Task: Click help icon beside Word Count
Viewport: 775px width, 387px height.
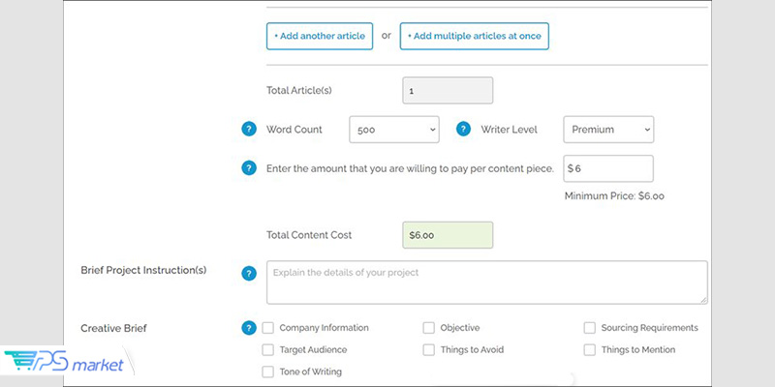Action: (249, 130)
